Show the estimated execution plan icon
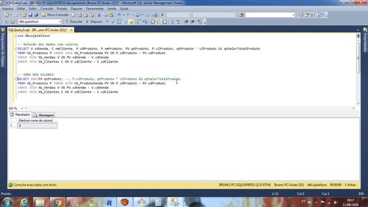 pyautogui.click(x=119, y=22)
